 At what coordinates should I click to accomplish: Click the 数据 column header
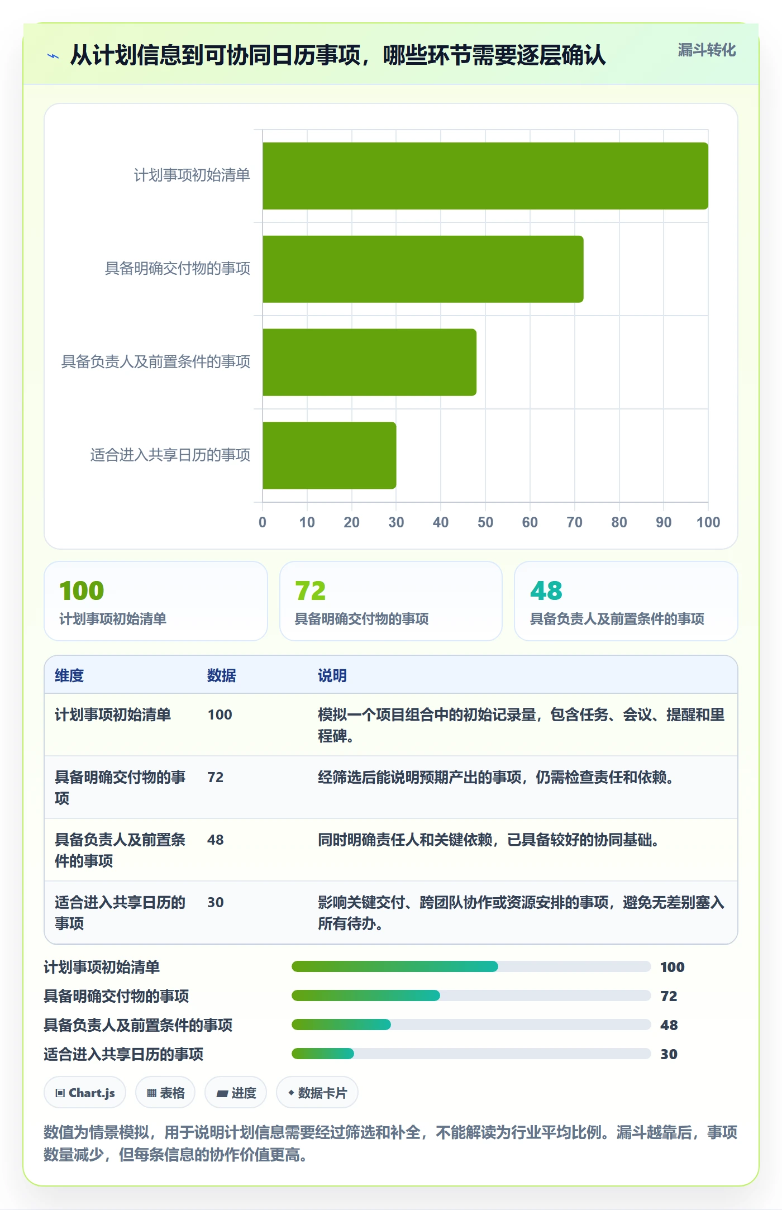pos(222,675)
